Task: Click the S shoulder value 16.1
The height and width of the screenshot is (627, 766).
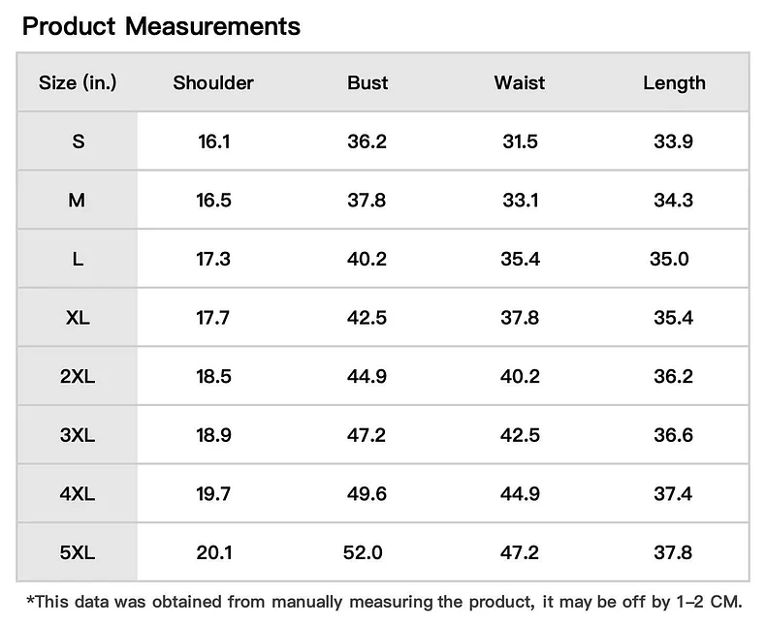Action: [x=213, y=141]
